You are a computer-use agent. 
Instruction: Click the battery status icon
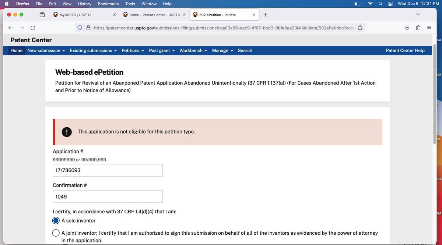[358, 4]
